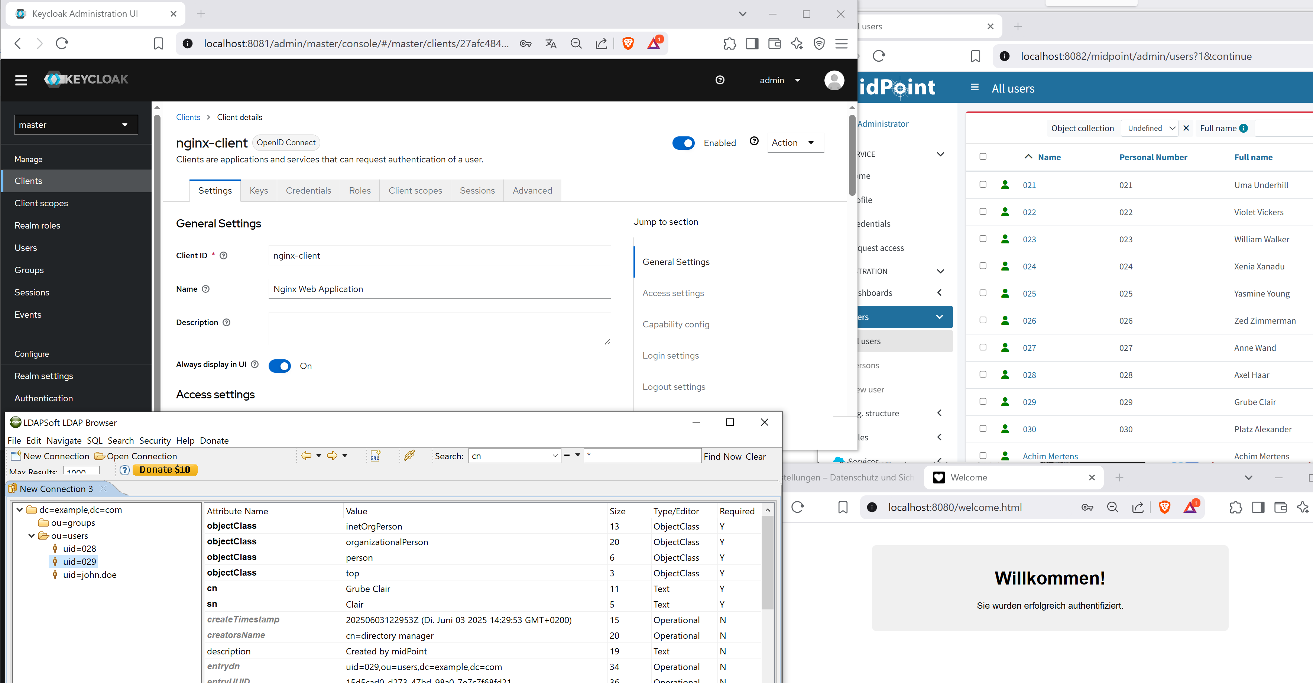
Task: Click the Keycloak page vertical scrollbar
Action: pos(852,155)
